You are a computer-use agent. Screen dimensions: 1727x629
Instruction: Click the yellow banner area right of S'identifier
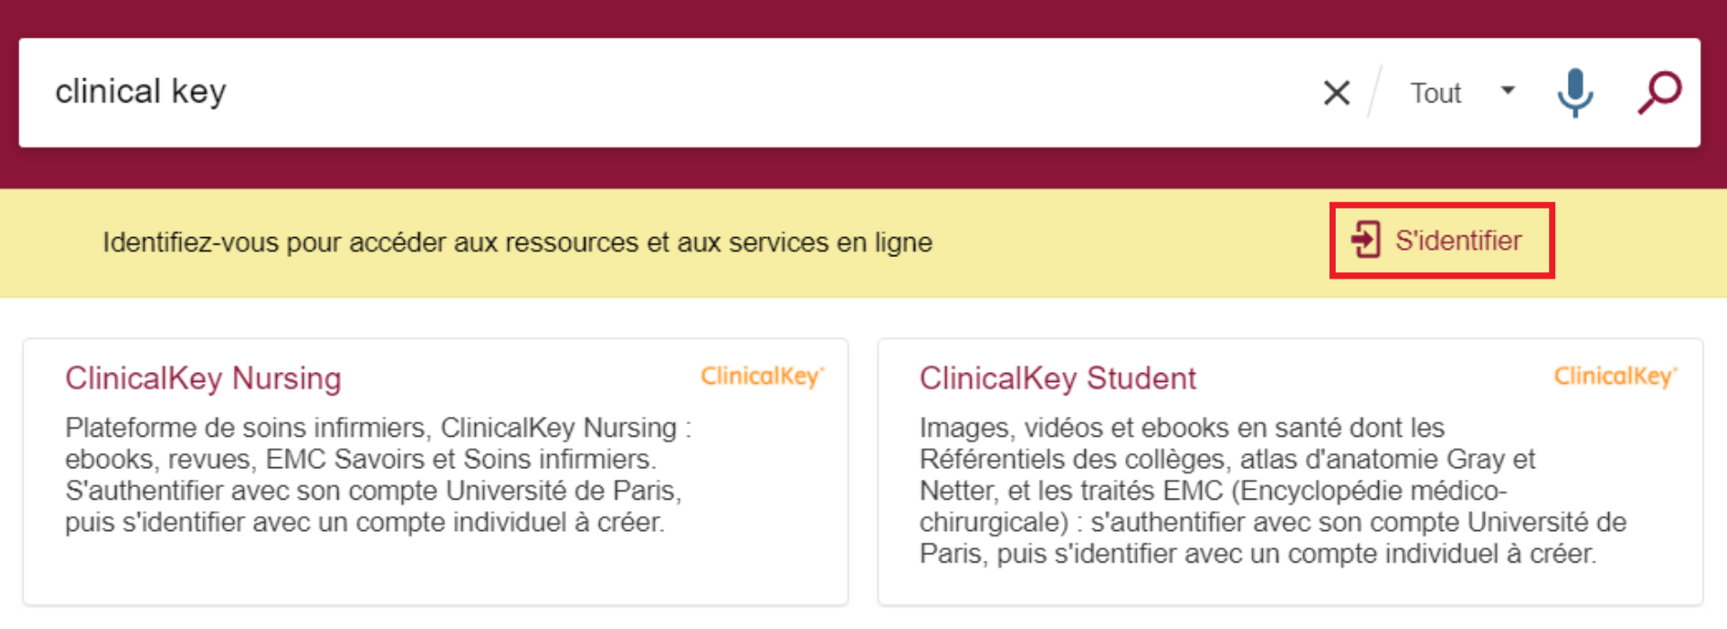coord(1637,243)
